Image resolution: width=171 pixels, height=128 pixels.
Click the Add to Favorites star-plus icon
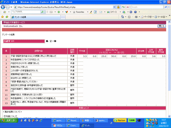click(x=7, y=17)
